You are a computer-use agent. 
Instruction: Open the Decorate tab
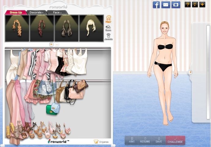click(36, 13)
